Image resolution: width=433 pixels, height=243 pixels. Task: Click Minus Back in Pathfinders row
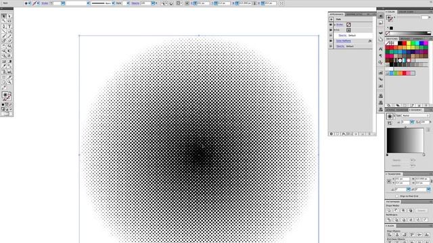pos(425,219)
